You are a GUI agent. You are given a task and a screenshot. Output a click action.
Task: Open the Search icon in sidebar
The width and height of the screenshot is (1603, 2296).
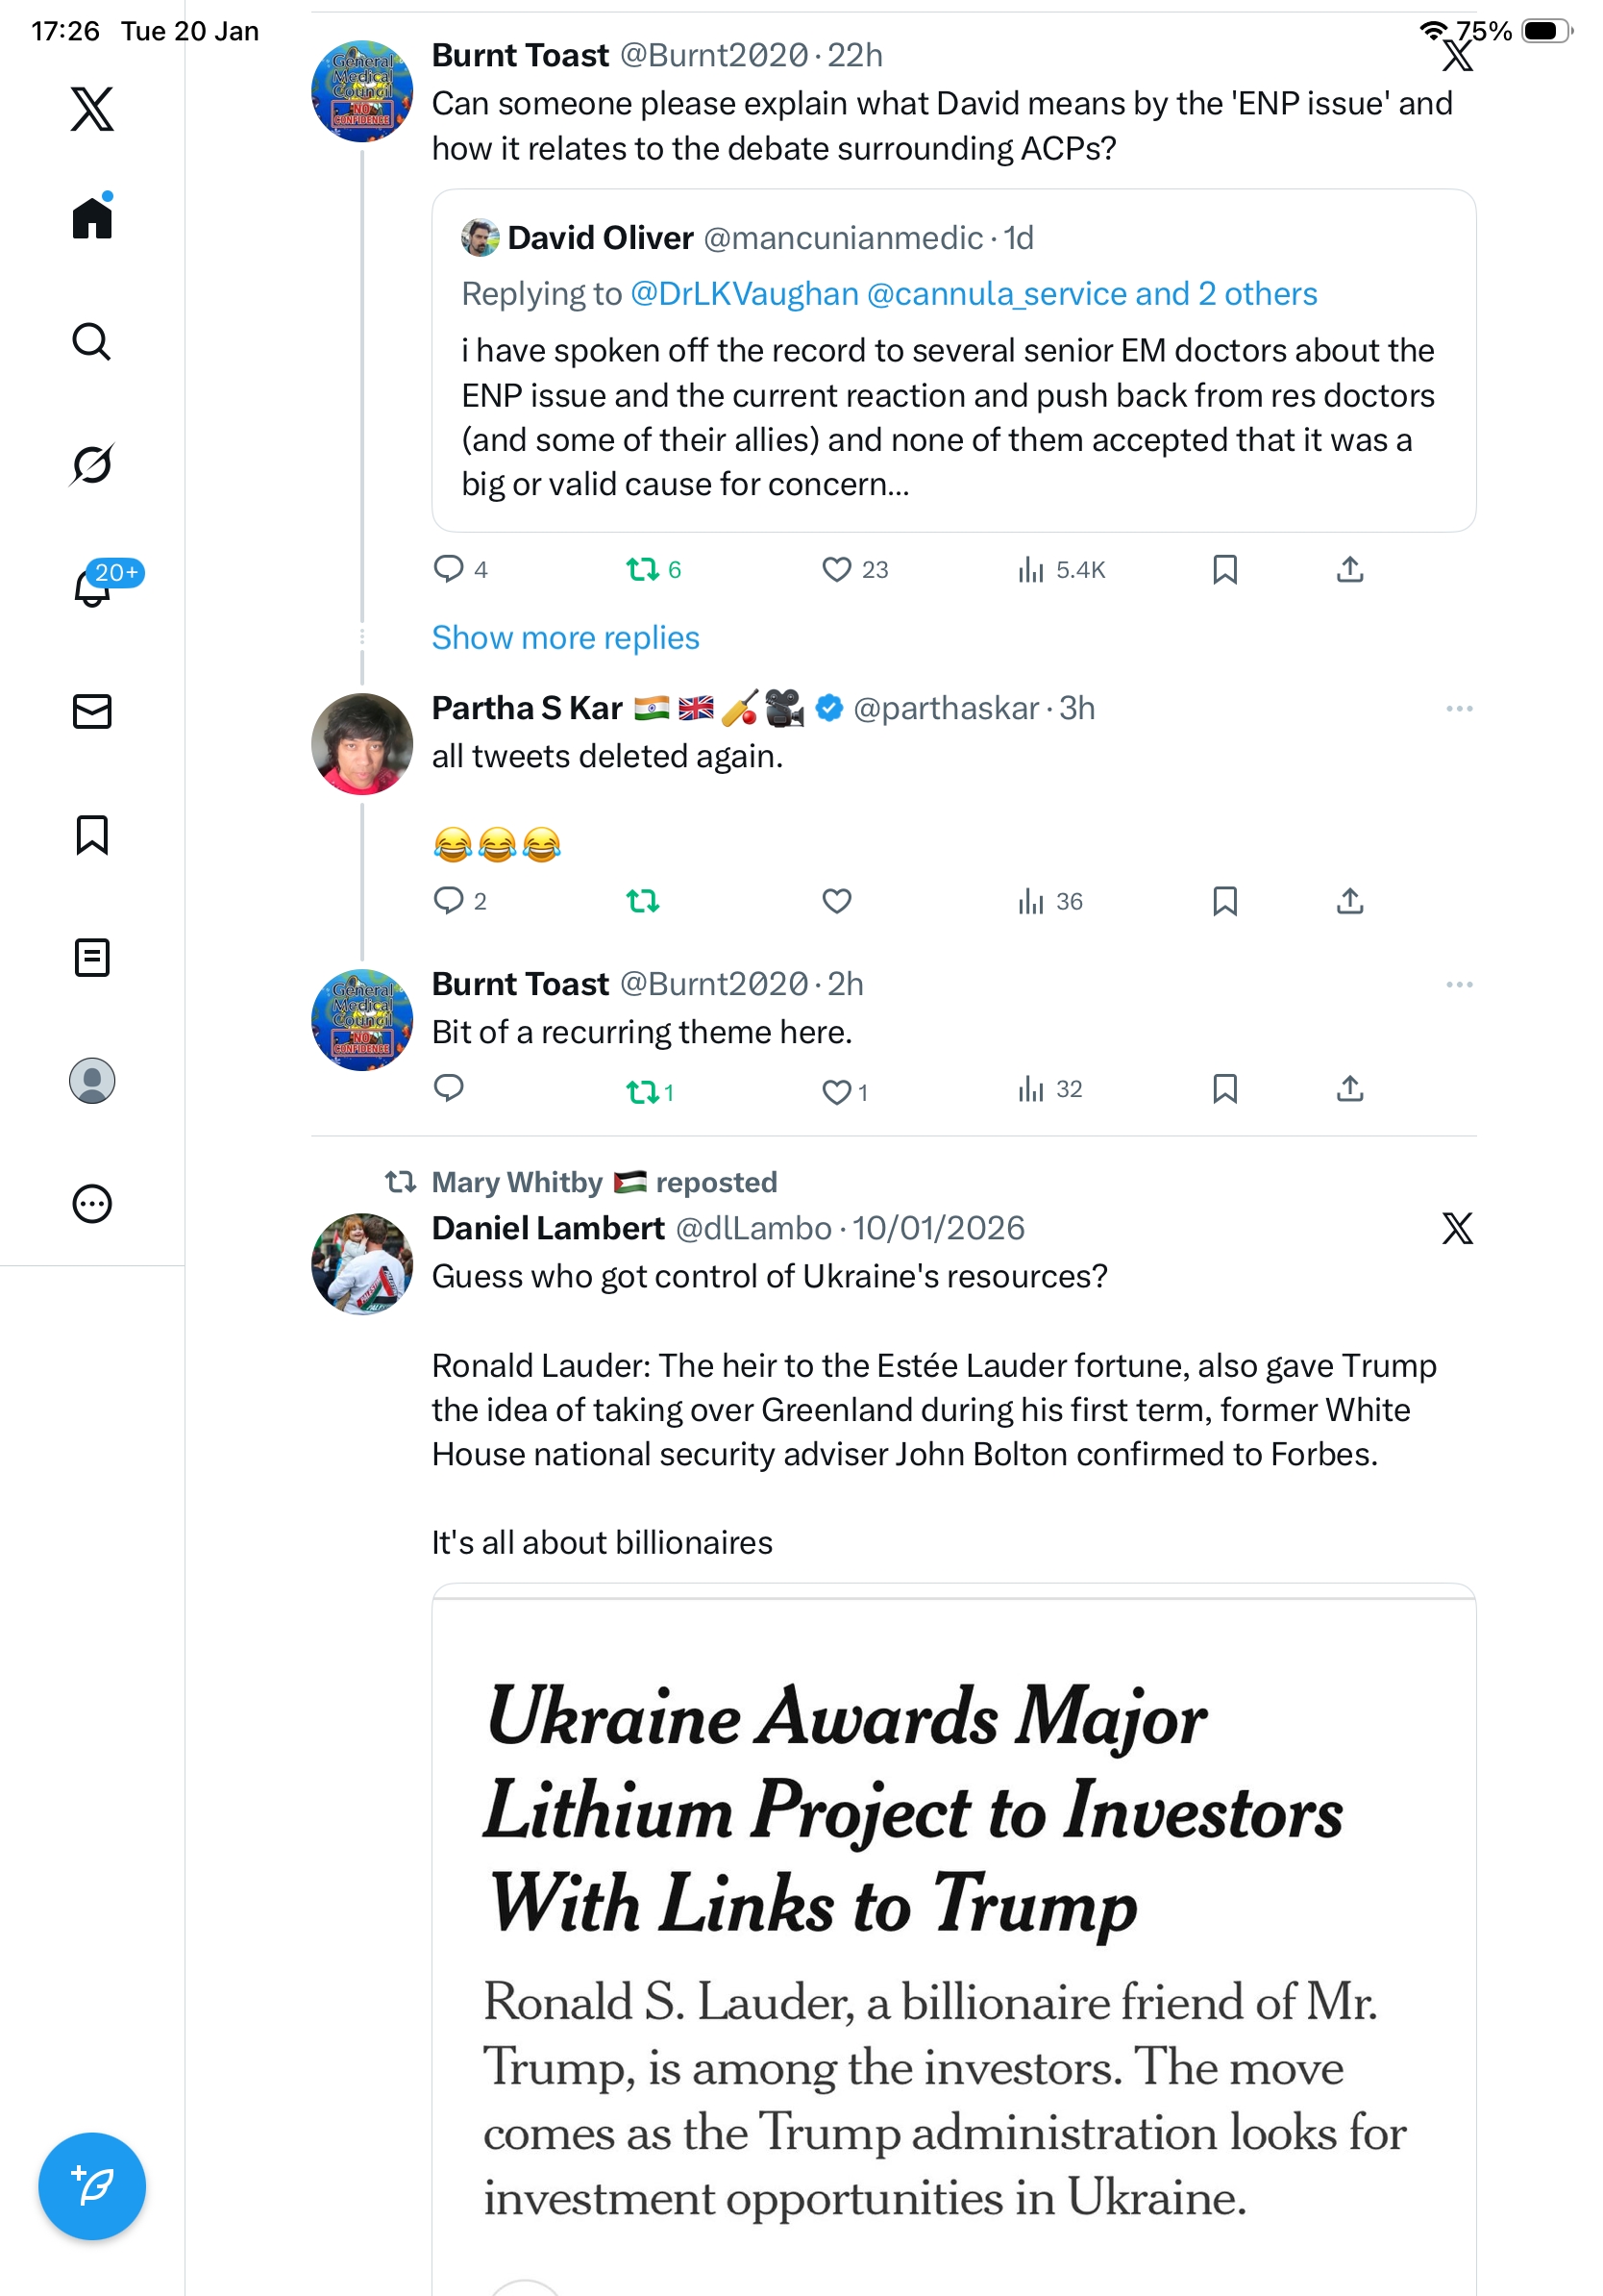[92, 342]
